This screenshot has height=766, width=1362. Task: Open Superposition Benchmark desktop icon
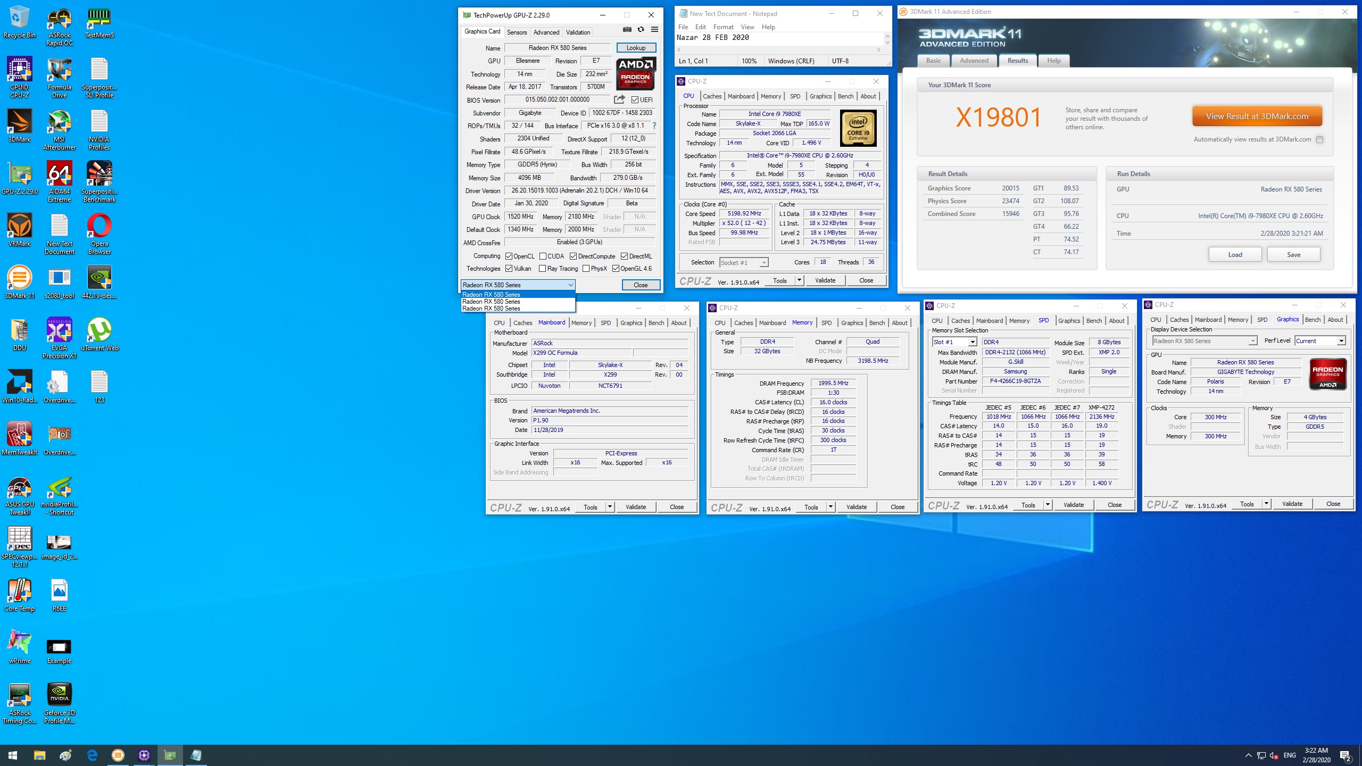[x=99, y=182]
